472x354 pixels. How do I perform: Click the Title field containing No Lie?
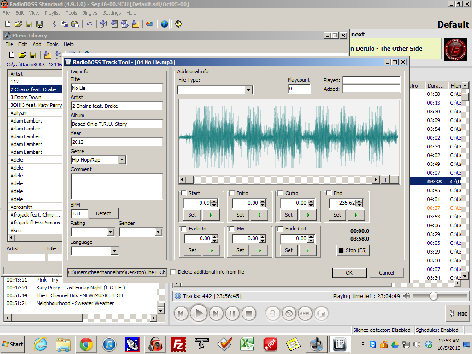tap(117, 88)
